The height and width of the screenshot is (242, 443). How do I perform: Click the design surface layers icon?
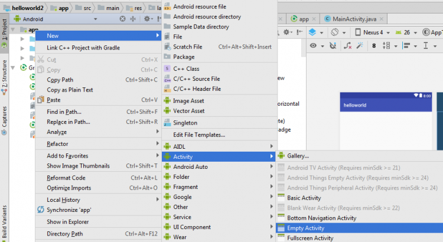313,32
